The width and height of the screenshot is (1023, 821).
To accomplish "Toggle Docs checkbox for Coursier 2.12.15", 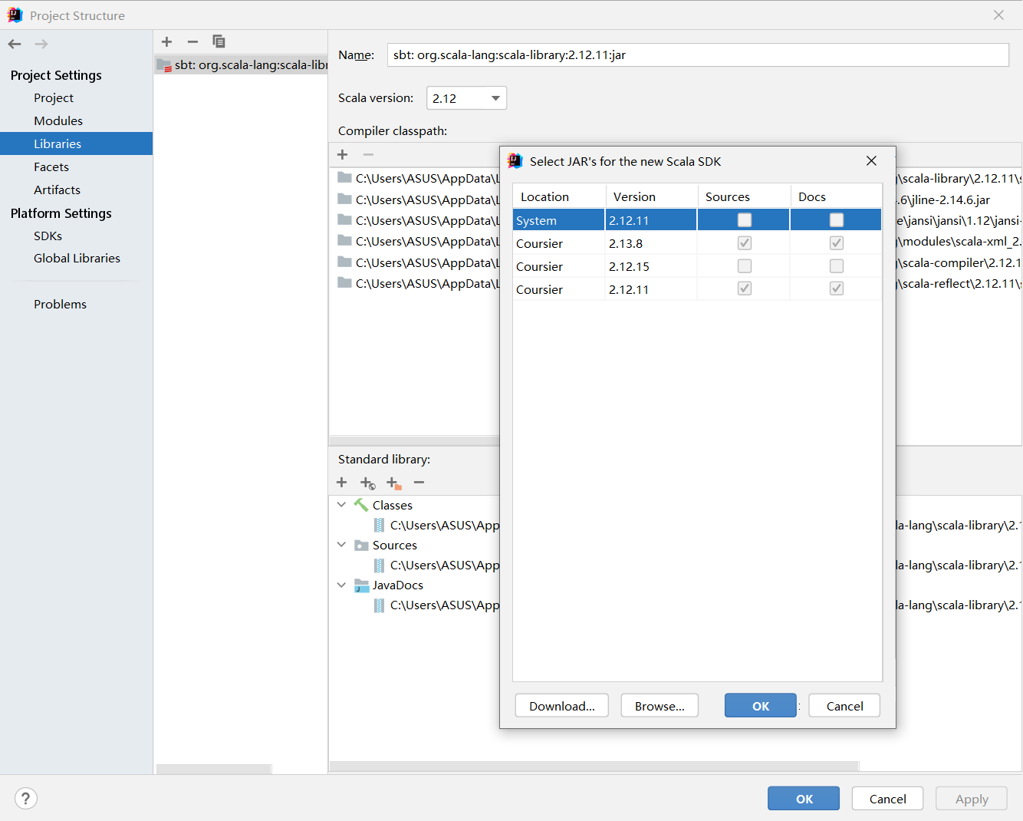I will coord(836,266).
